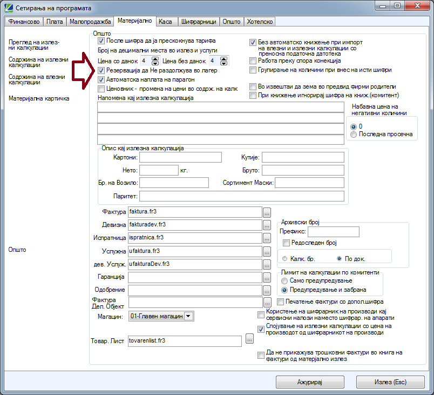
Task: Close the Сетирања на програмата window
Action: (418, 5)
